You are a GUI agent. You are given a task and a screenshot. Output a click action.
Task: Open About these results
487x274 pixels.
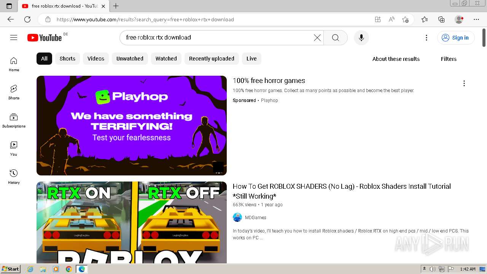pyautogui.click(x=396, y=59)
